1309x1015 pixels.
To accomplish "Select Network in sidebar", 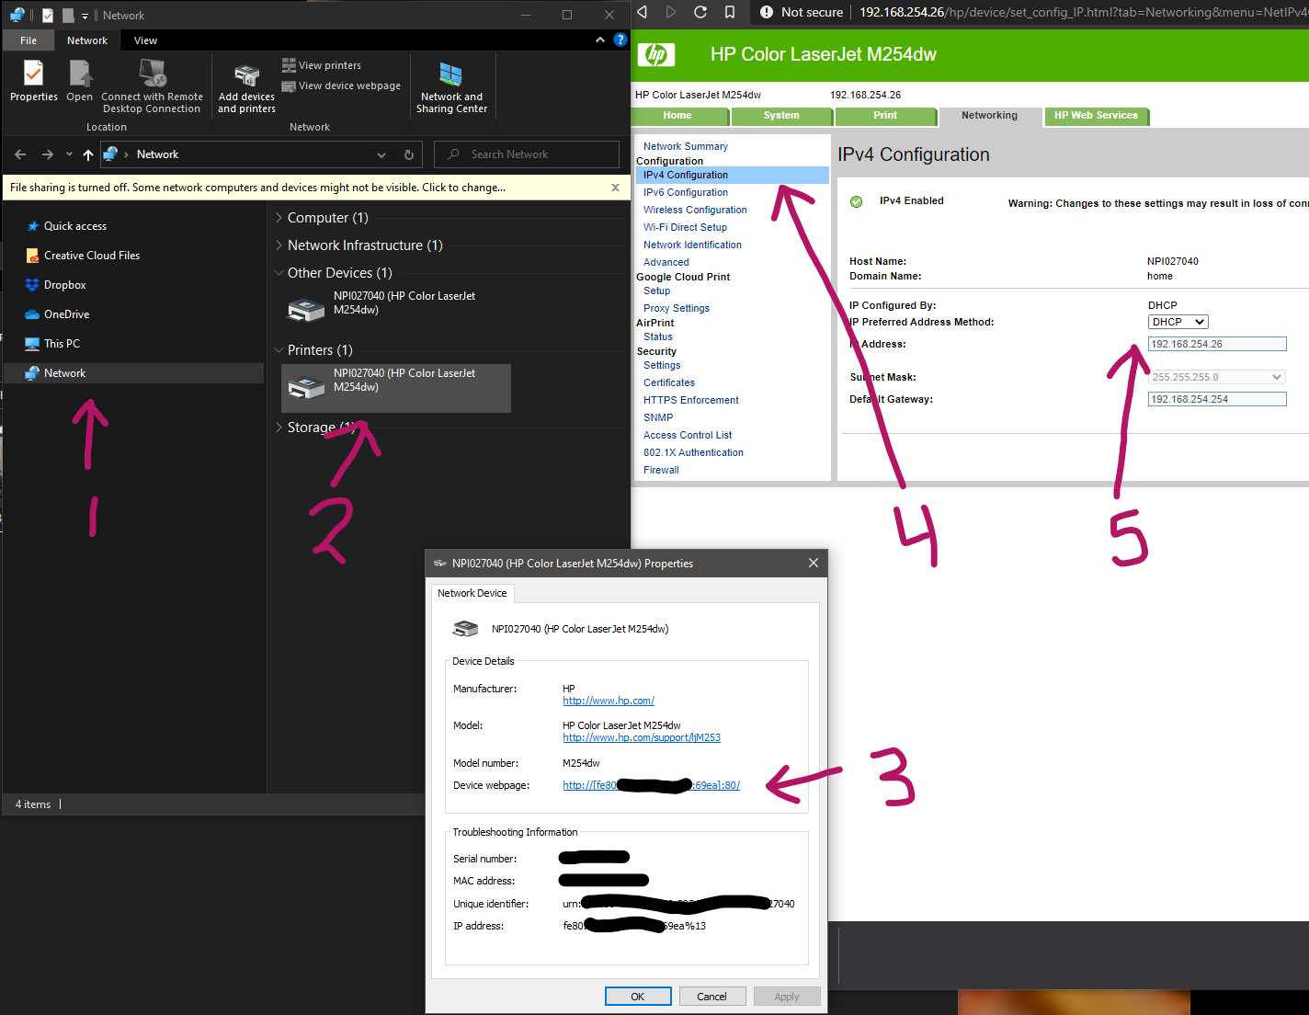I will pyautogui.click(x=133, y=373).
